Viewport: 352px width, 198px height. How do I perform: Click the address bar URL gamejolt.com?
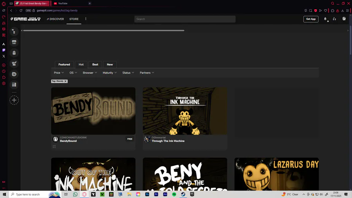[x=57, y=11]
